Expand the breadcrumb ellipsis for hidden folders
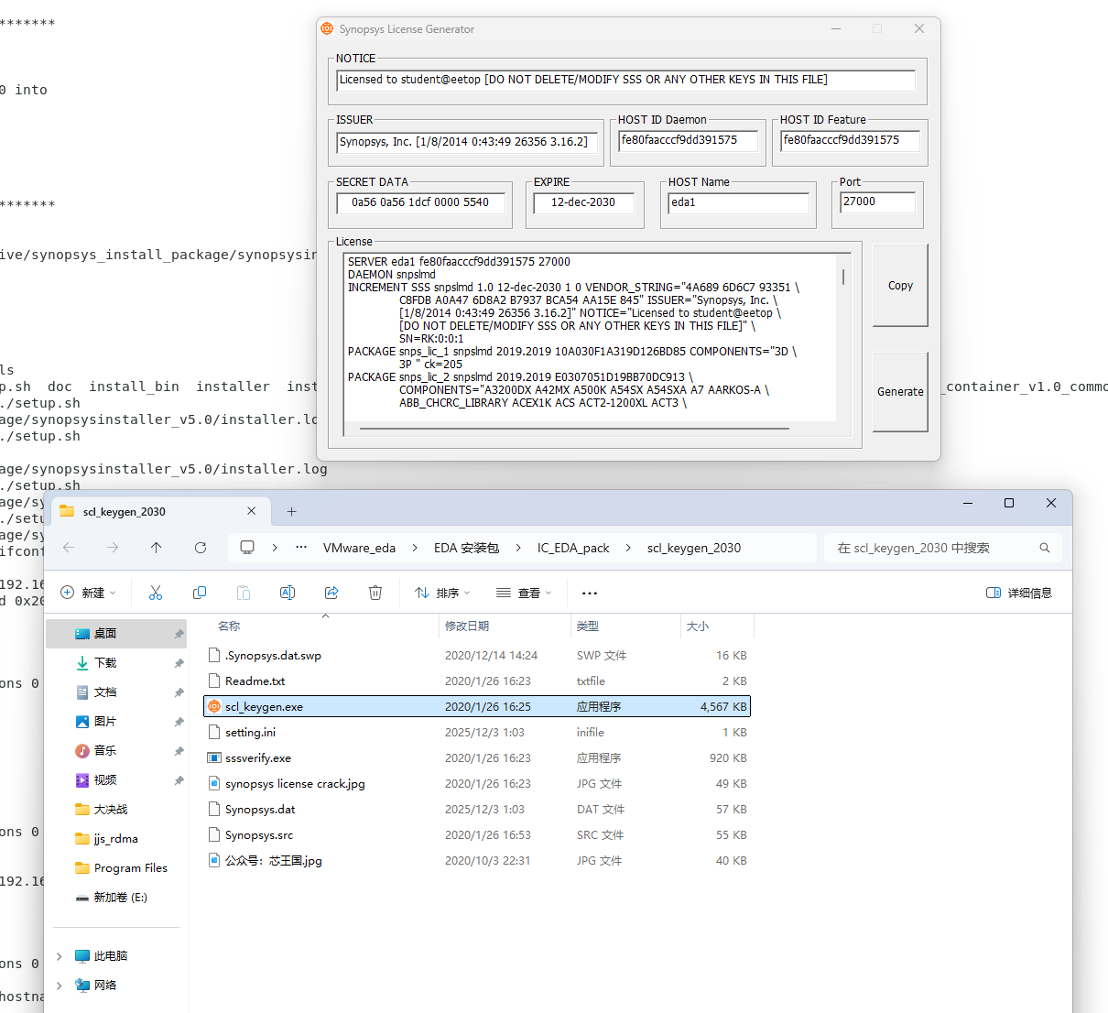The image size is (1108, 1013). 301,548
